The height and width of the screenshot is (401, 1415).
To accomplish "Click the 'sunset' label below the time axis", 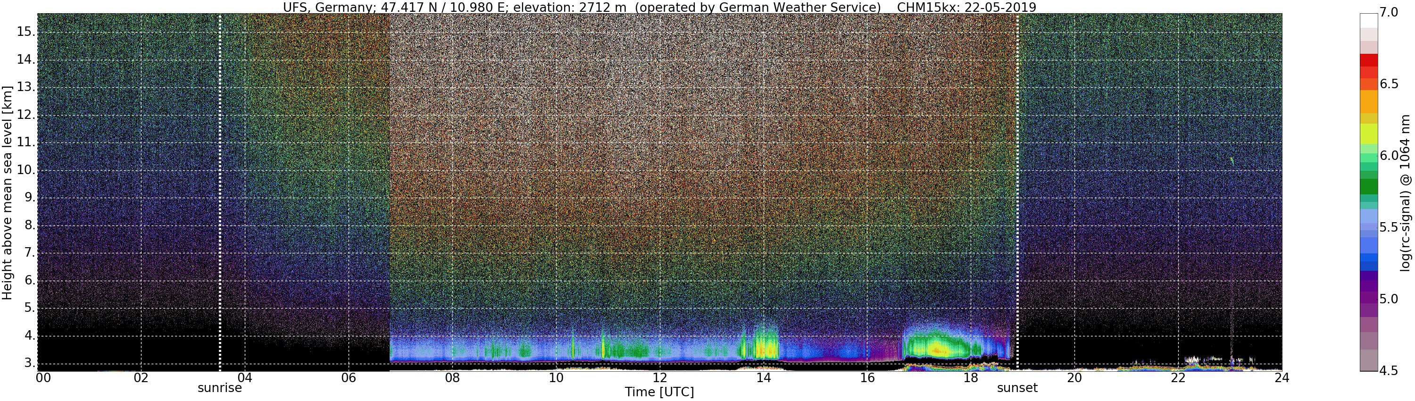I will [1017, 388].
